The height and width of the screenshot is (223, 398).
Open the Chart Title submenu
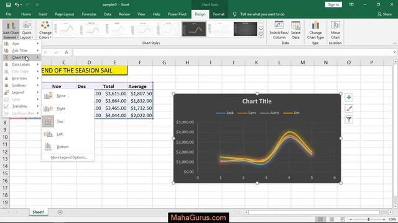(22, 58)
